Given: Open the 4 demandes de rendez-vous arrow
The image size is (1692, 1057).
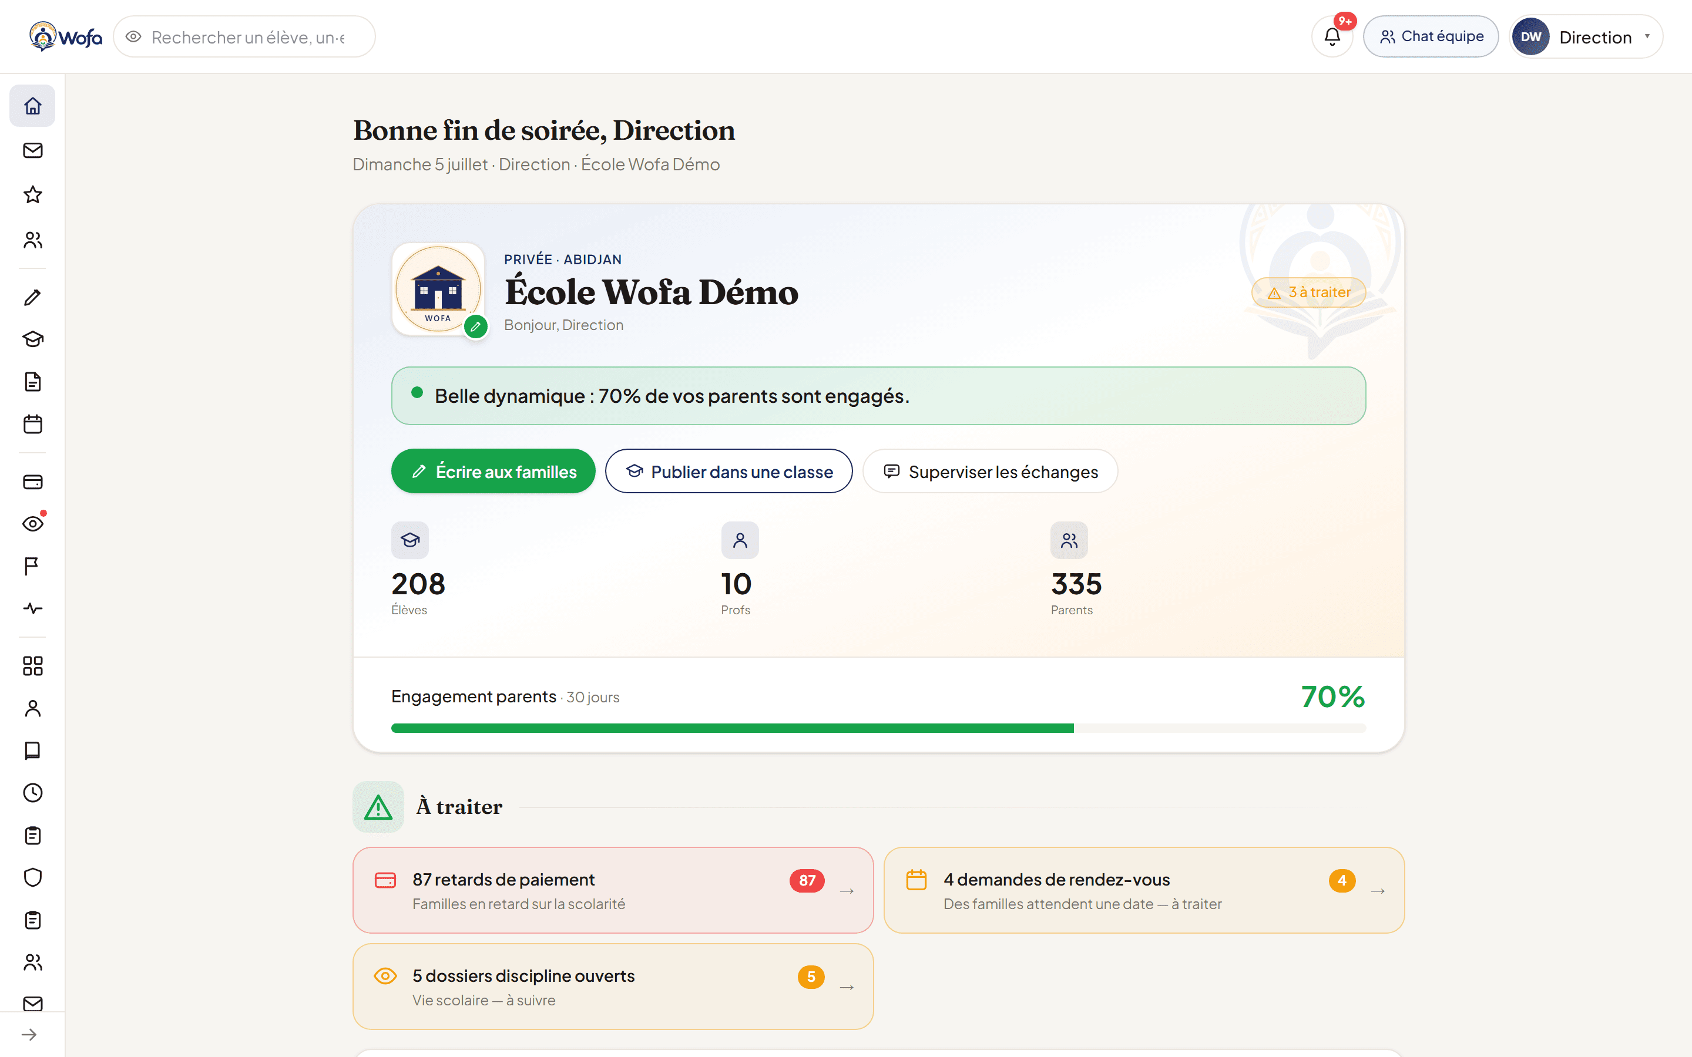Looking at the screenshot, I should click(x=1377, y=891).
